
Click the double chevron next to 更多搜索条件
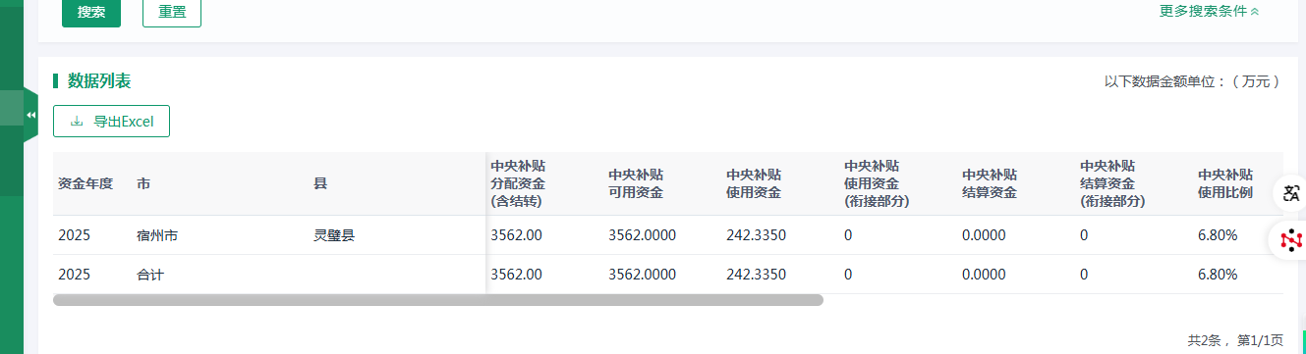[x=1255, y=12]
